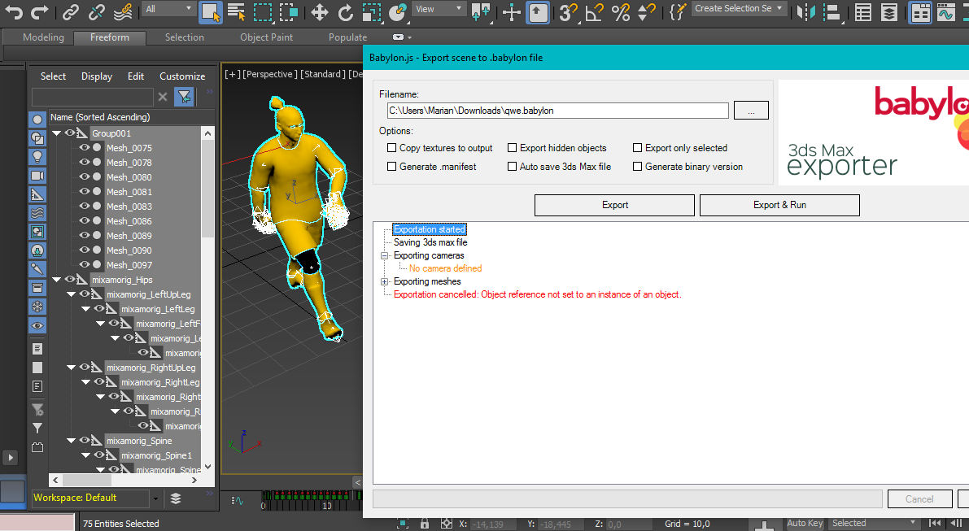Activate the Select and Move tool

click(320, 11)
